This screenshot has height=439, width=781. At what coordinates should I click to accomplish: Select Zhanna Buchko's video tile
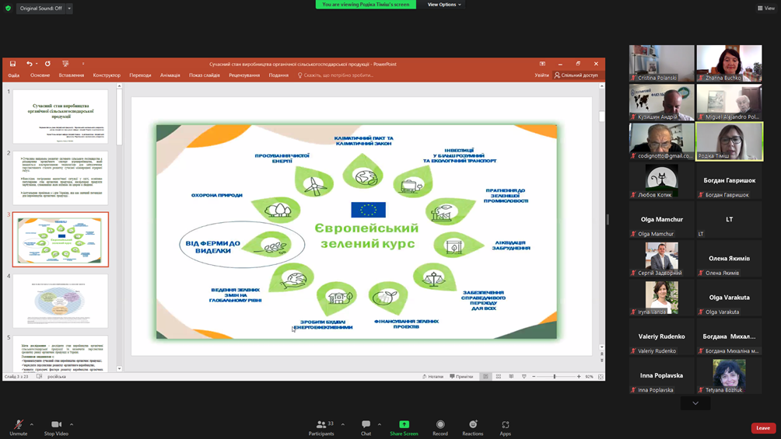click(x=729, y=63)
